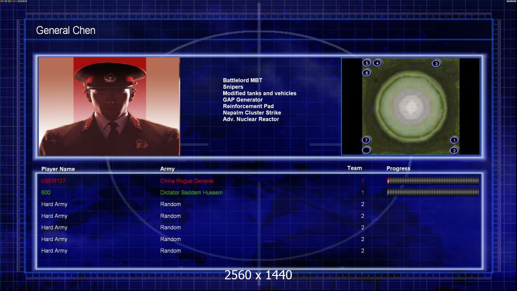Image resolution: width=517 pixels, height=291 pixels.
Task: Select start position 1 on the map
Action: (454, 140)
